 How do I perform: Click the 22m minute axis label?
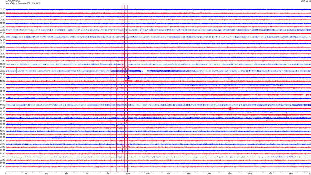pos(229,174)
